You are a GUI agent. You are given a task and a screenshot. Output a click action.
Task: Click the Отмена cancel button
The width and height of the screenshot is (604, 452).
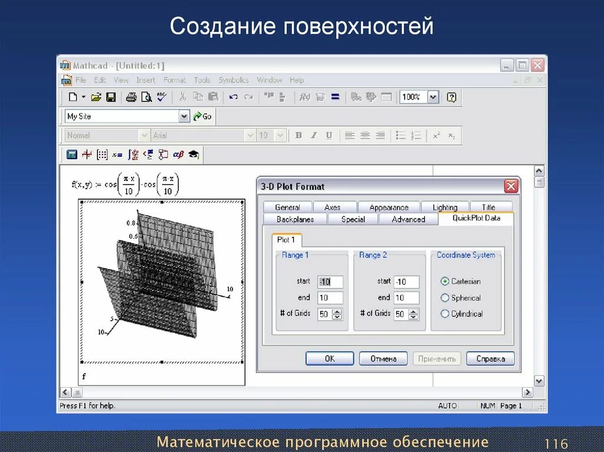pos(383,358)
